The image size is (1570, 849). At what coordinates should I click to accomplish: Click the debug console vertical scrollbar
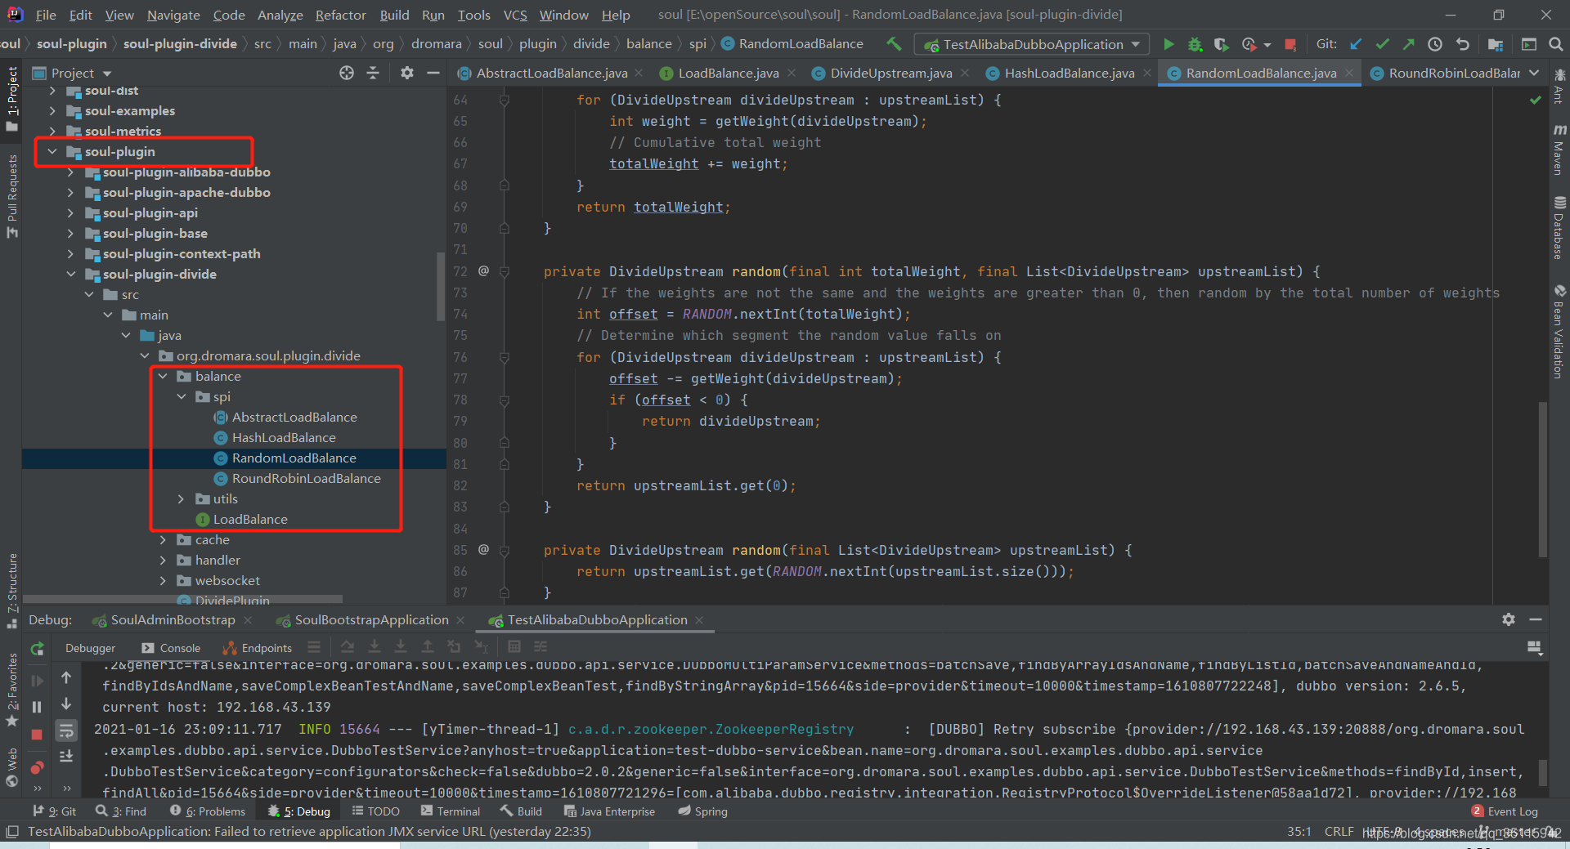(x=1543, y=771)
